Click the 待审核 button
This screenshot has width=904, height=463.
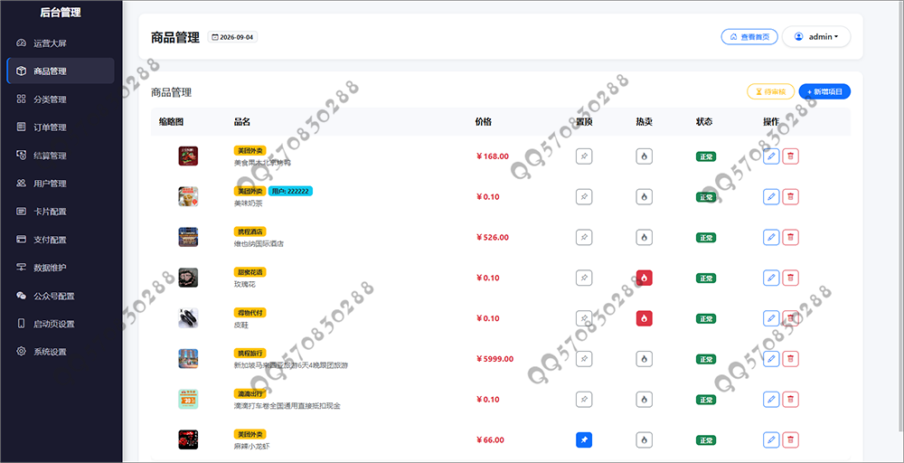click(x=771, y=91)
